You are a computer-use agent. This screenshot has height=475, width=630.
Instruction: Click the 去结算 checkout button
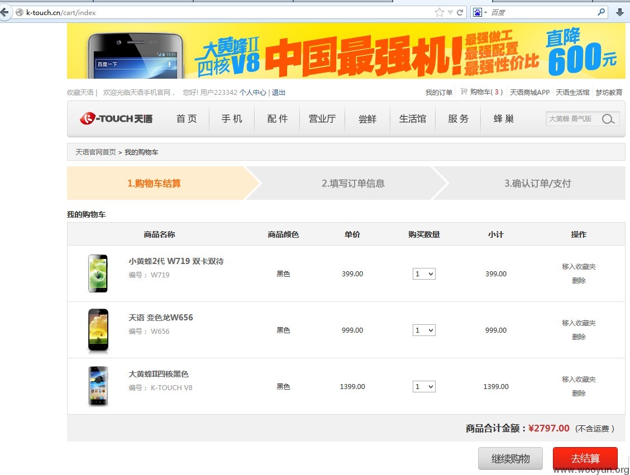click(585, 459)
